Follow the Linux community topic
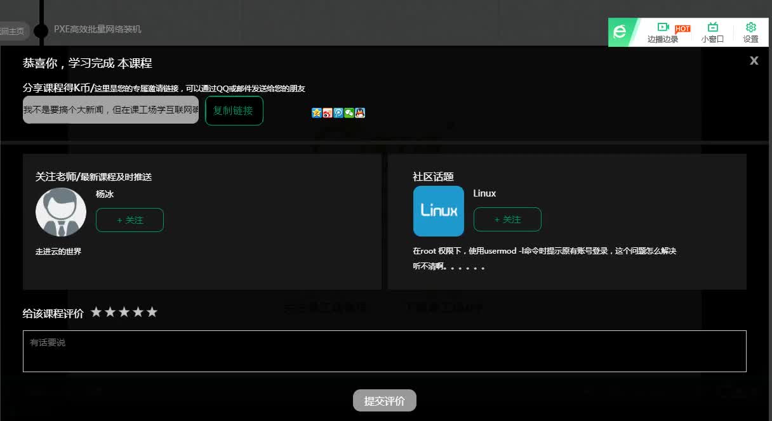The width and height of the screenshot is (772, 421). (507, 219)
